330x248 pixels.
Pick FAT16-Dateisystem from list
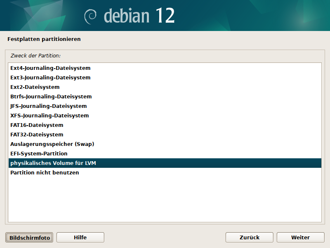[x=37, y=125]
